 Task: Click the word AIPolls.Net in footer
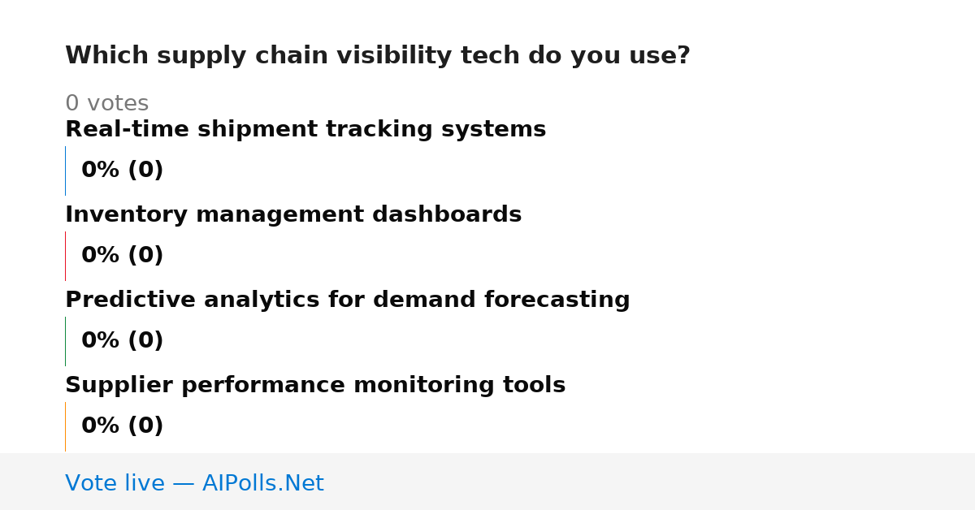click(x=263, y=484)
